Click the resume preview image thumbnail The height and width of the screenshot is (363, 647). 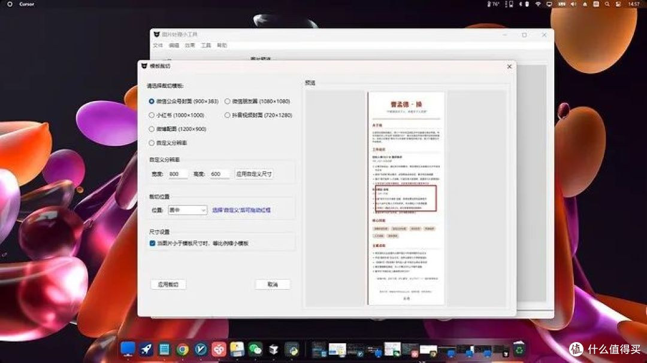(x=406, y=198)
